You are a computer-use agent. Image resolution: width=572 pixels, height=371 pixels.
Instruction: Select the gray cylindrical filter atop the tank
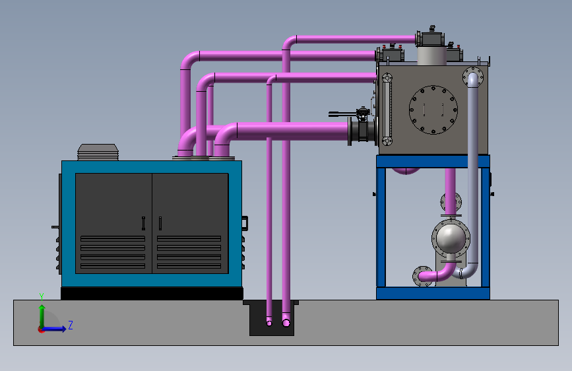(431, 55)
